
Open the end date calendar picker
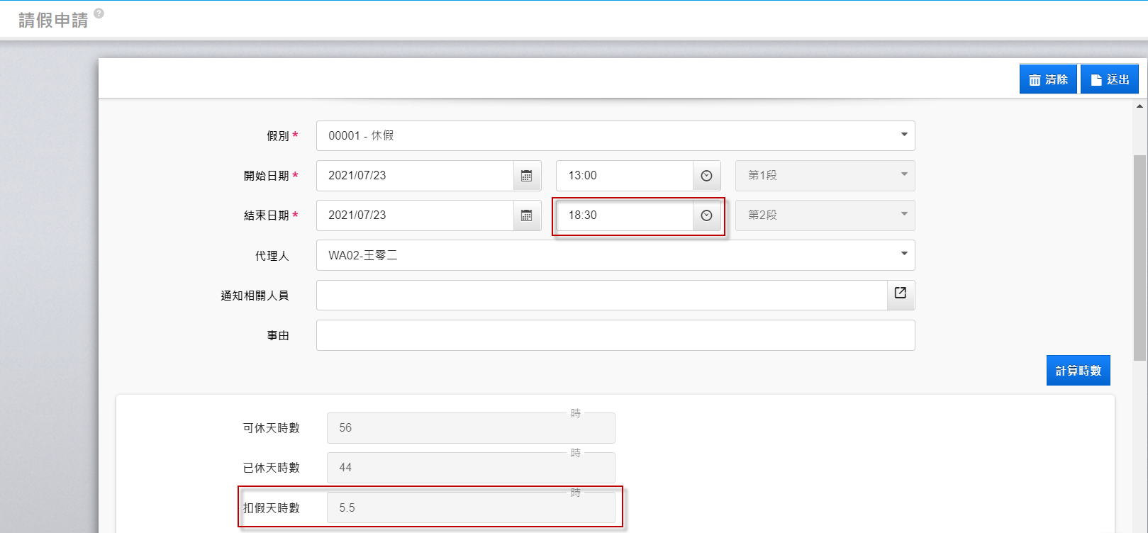click(x=526, y=215)
